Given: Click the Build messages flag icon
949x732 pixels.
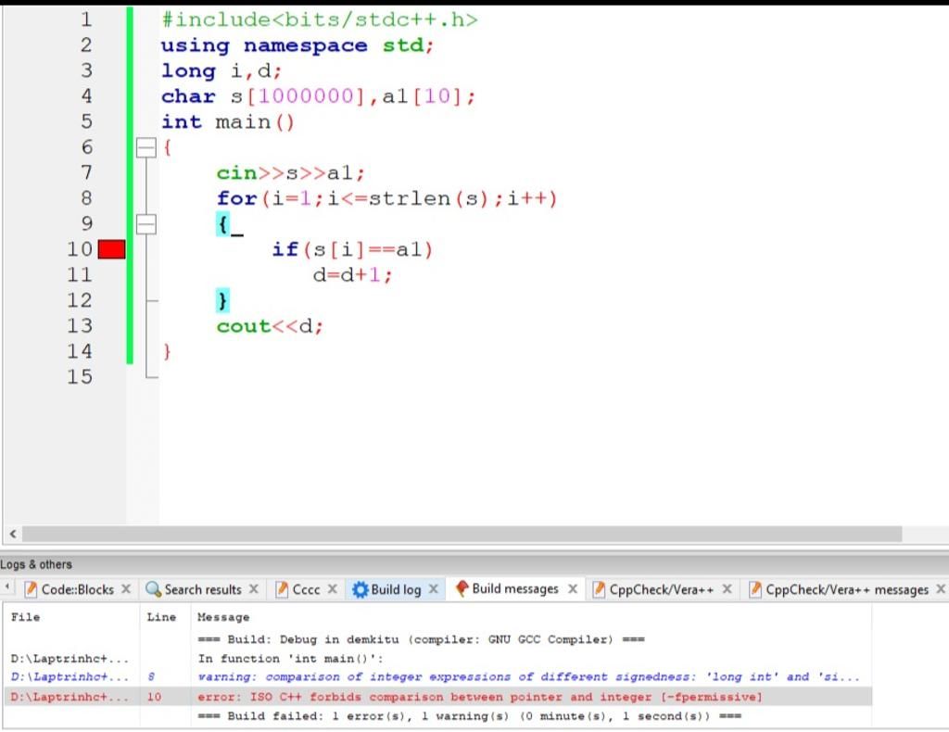Looking at the screenshot, I should 462,588.
